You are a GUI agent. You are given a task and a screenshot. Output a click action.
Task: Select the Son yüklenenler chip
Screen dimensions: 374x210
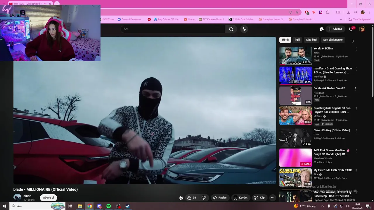click(333, 40)
